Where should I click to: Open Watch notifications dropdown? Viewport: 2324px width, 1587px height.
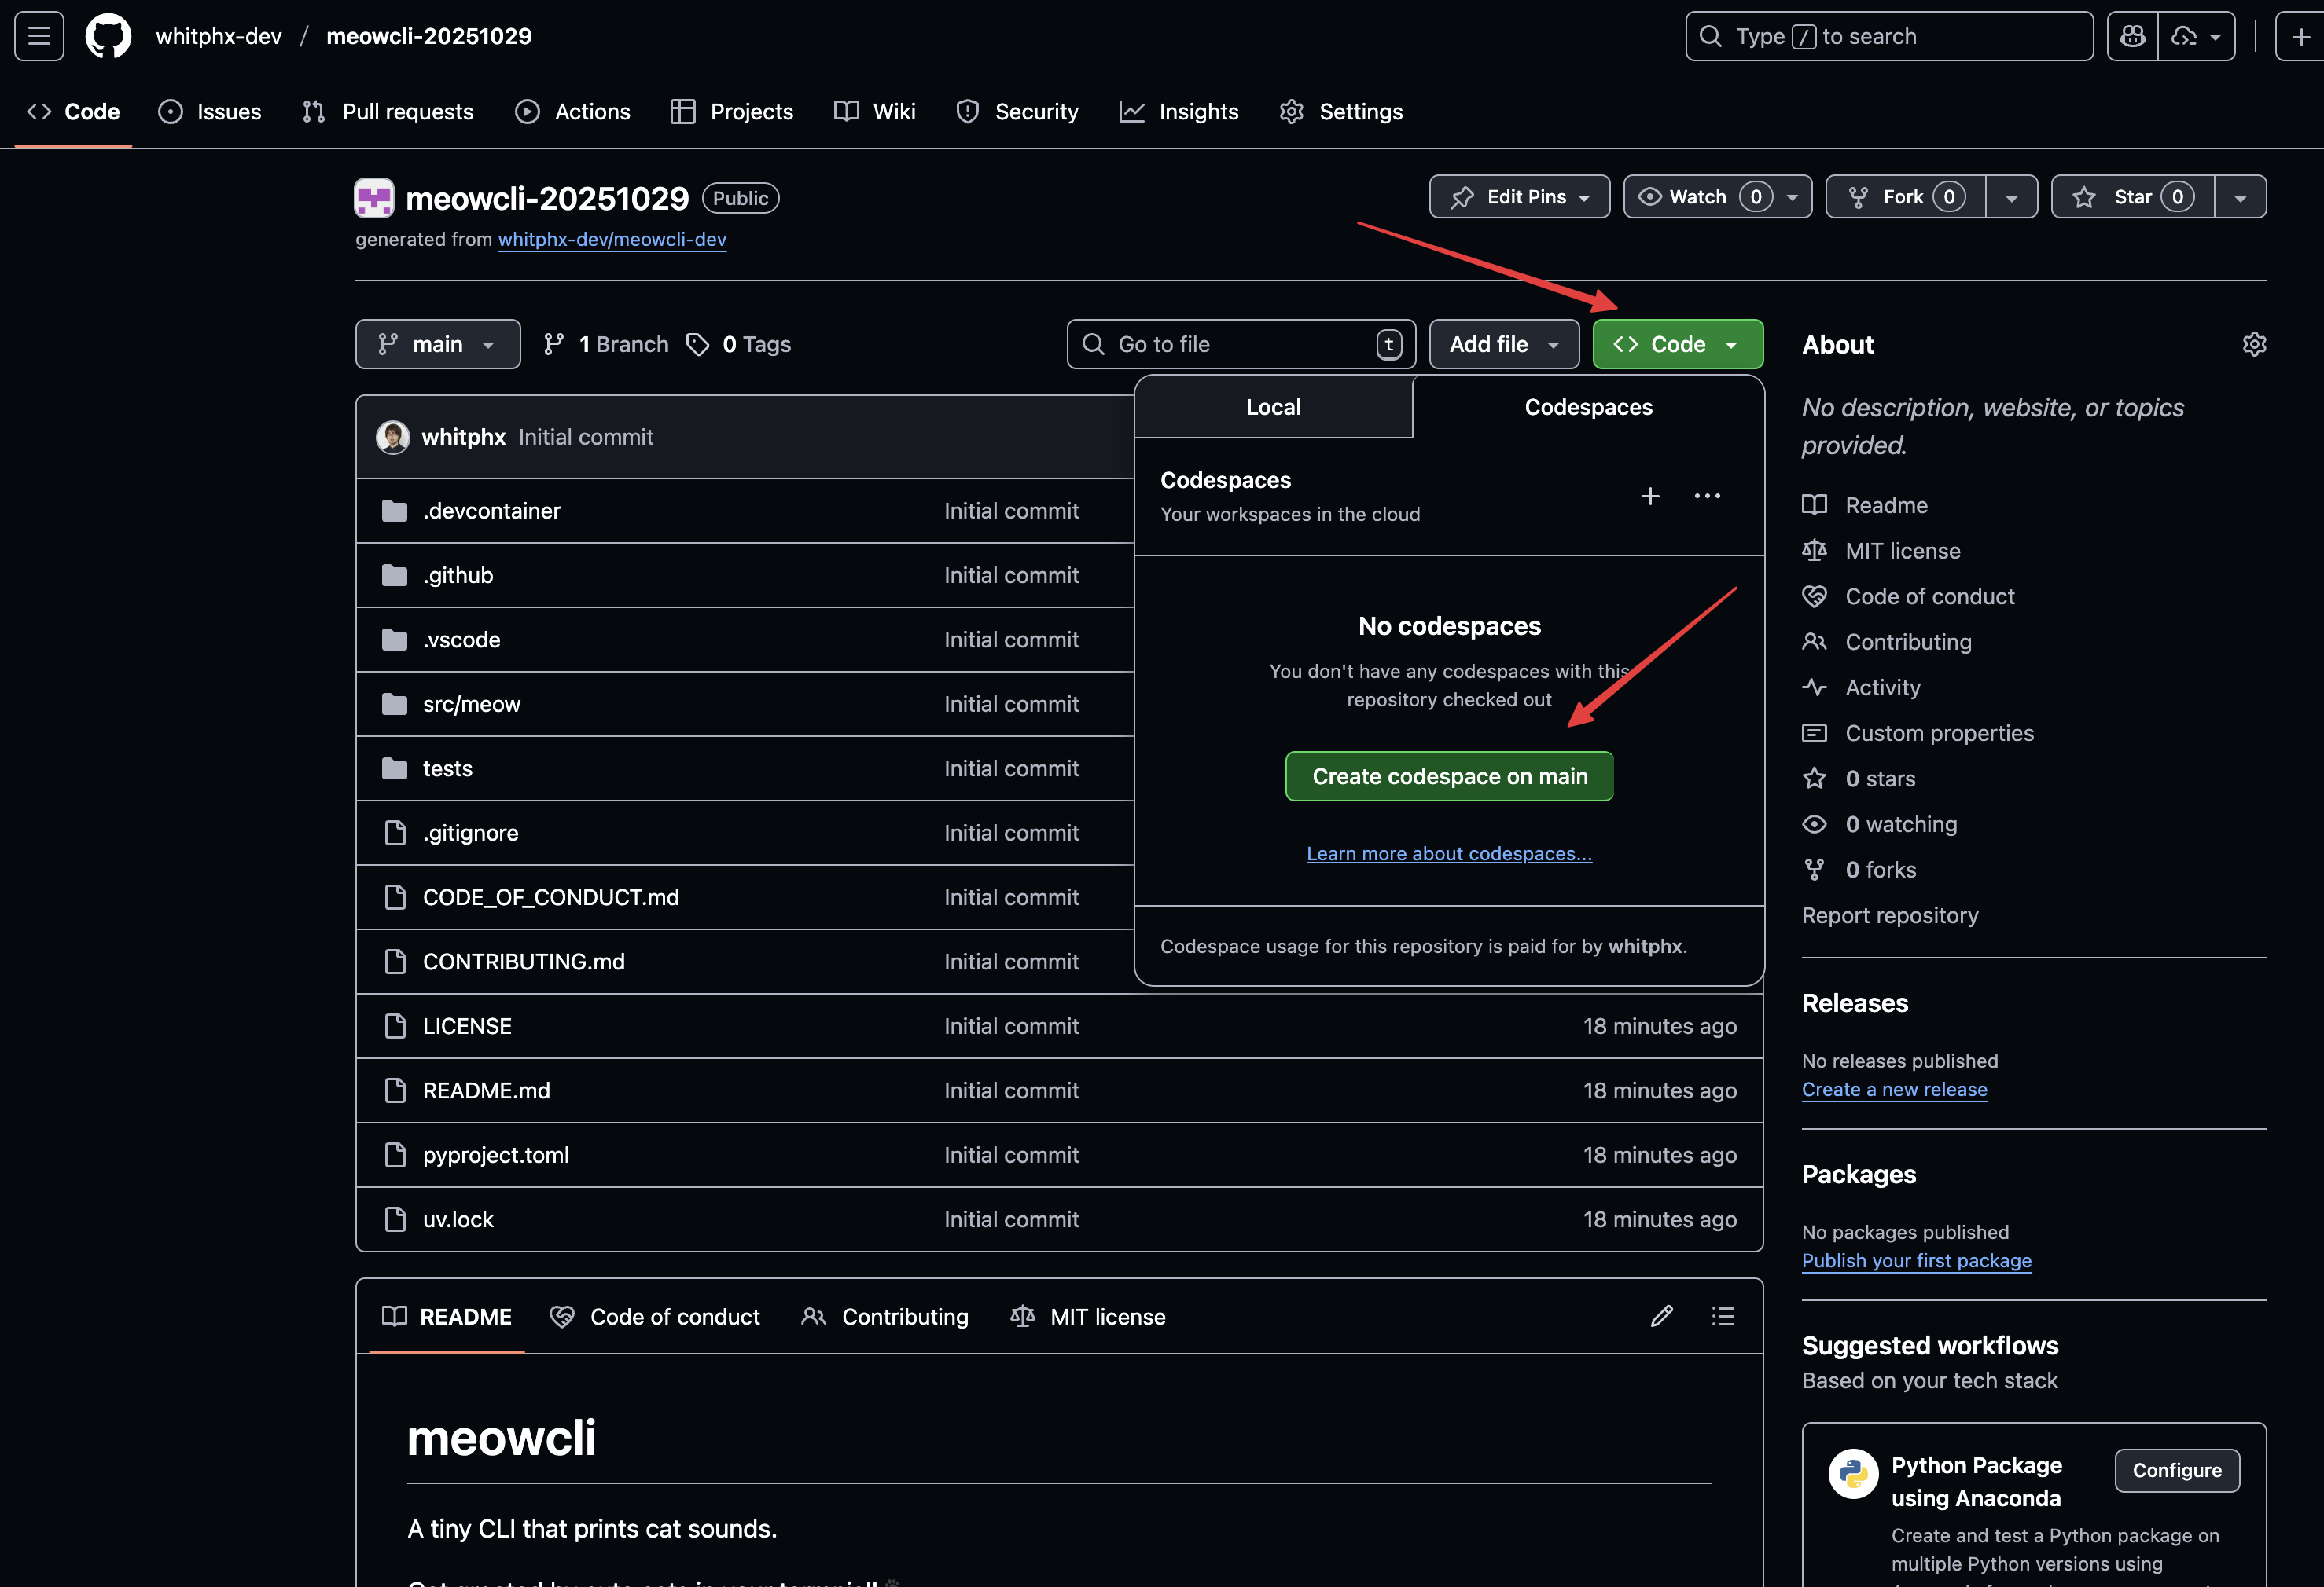pos(1717,197)
